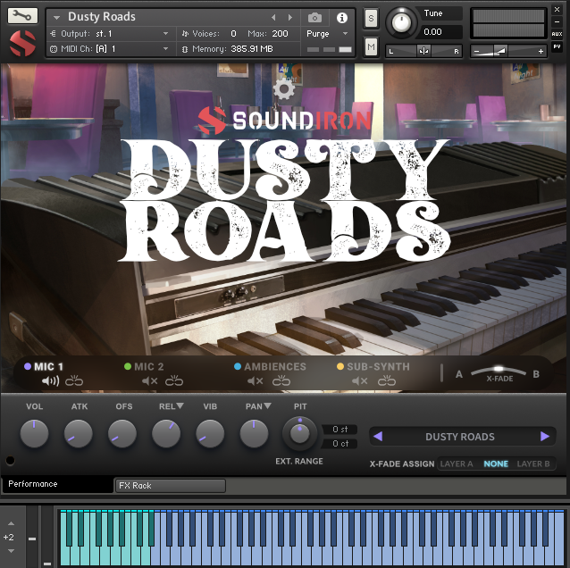Select the SUB-SYNTH layer label
The image size is (570, 568).
(x=378, y=367)
